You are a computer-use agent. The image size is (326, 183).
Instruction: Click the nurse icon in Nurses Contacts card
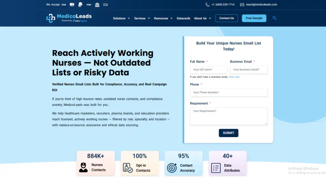(83, 167)
